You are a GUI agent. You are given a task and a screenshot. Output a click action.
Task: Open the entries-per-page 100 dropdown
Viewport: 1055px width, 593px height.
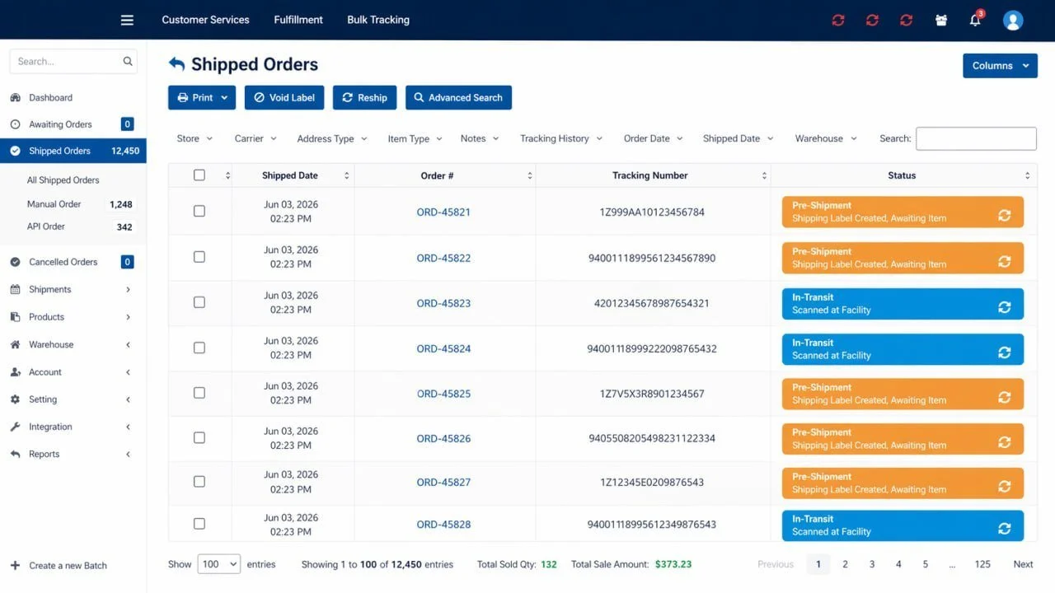point(218,564)
